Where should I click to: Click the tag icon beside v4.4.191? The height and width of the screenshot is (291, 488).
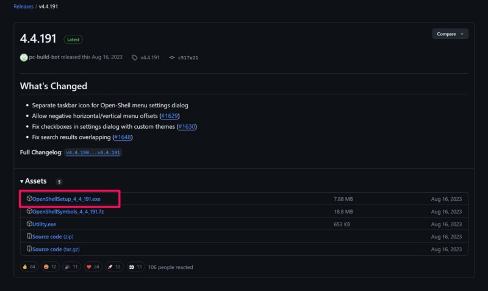pyautogui.click(x=134, y=57)
